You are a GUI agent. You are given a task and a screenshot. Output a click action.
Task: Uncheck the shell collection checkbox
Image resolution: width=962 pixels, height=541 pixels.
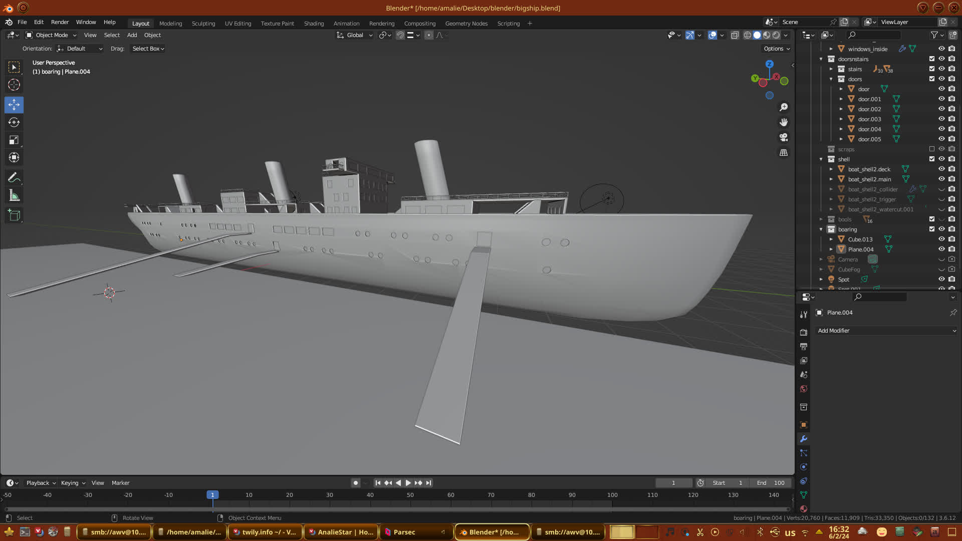pyautogui.click(x=932, y=159)
